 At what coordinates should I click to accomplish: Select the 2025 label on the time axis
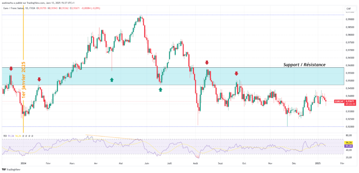click(318, 164)
